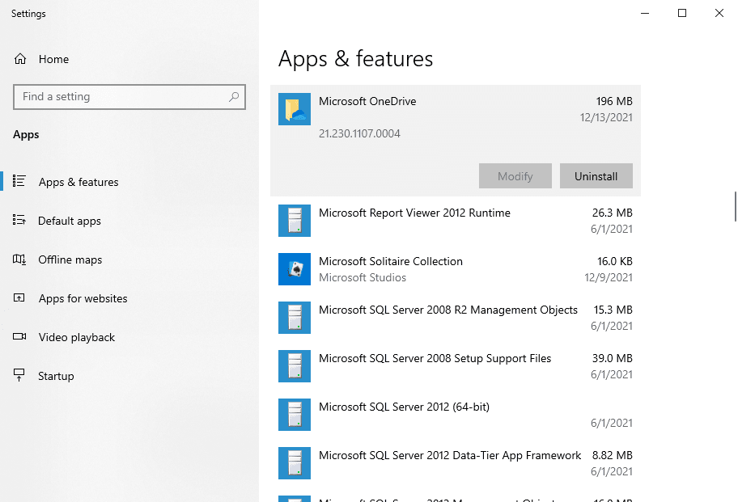Click the SQL Server 2012 Data-Tier App Framework icon
Image resolution: width=738 pixels, height=502 pixels.
click(x=295, y=463)
